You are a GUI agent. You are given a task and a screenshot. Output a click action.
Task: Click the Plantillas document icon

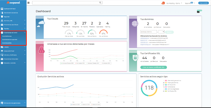click(2, 29)
